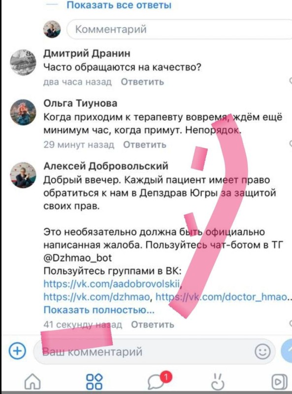Open the vk.com/dzhmao link
292x394 pixels.
click(x=97, y=297)
